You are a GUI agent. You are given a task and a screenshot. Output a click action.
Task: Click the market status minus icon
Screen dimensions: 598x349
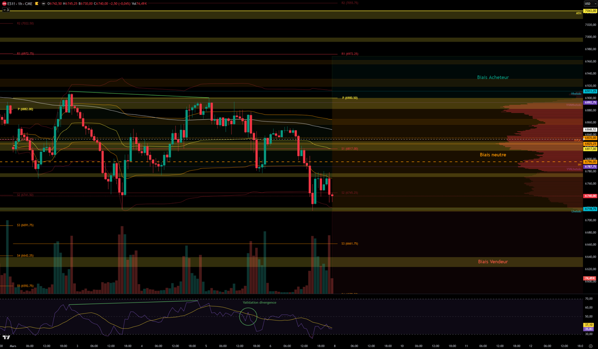click(43, 4)
